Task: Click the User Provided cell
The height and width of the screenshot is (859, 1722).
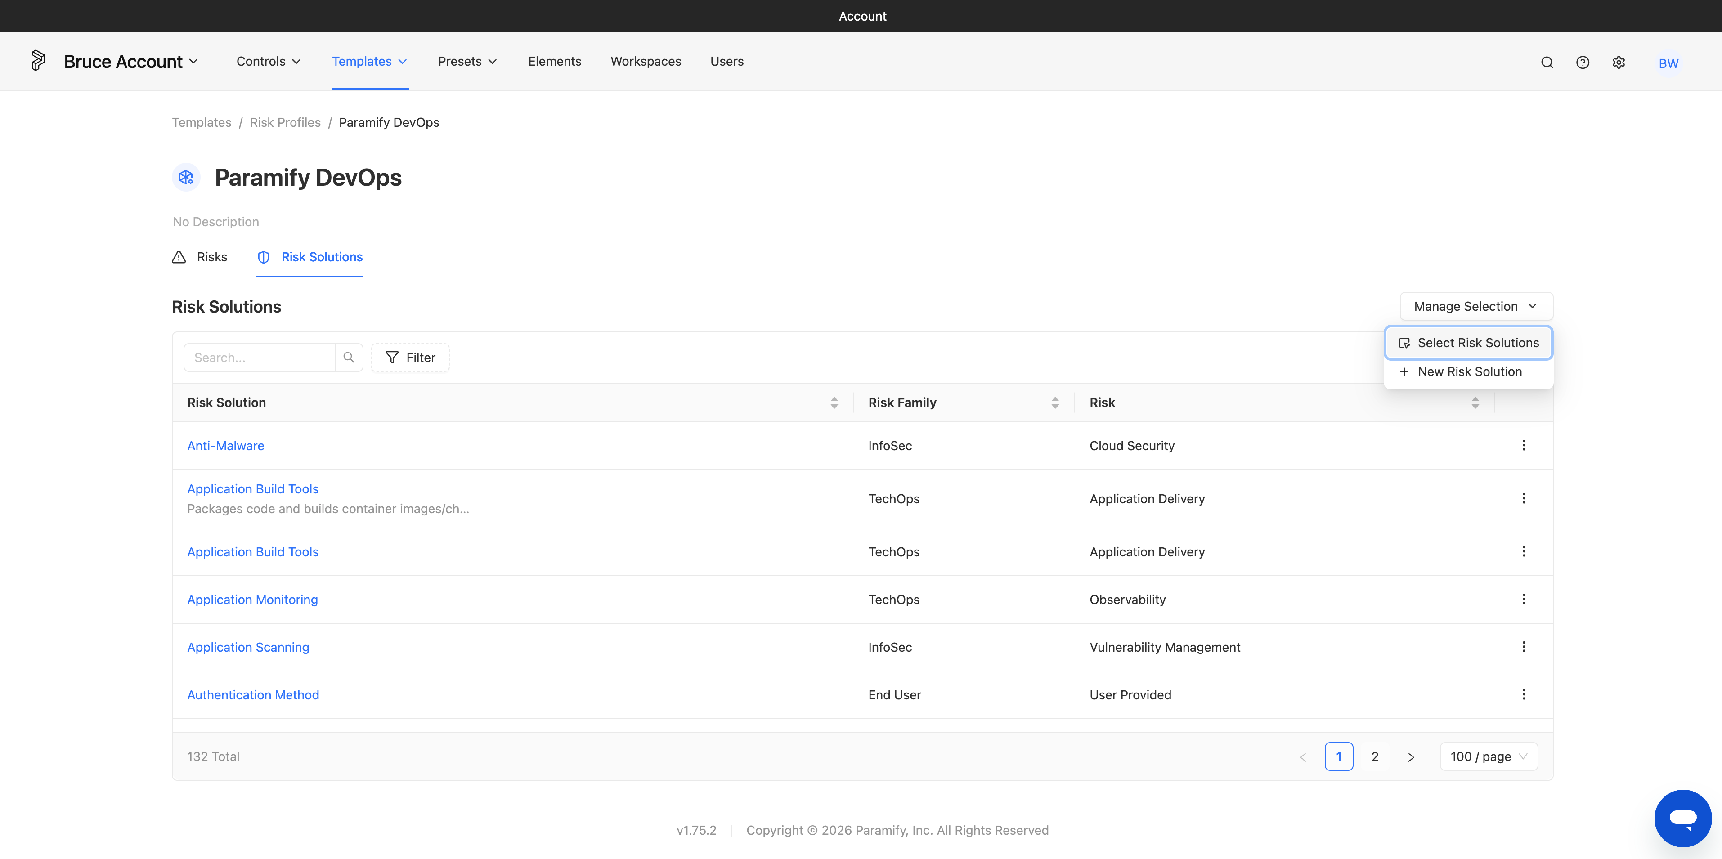Action: coord(1130,694)
